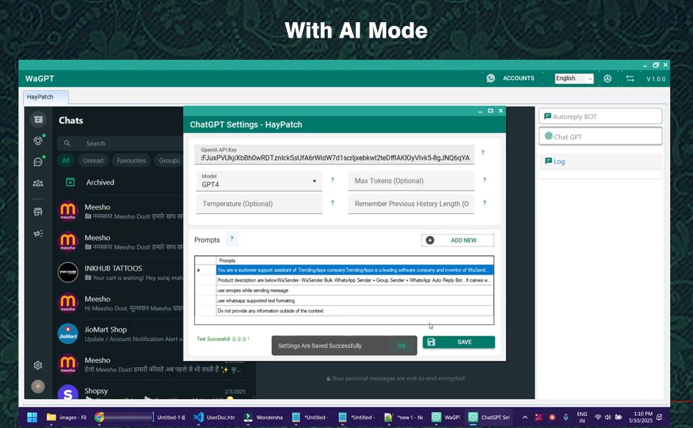Click the Search box in Chats
This screenshot has height=428, width=693.
[x=120, y=144]
